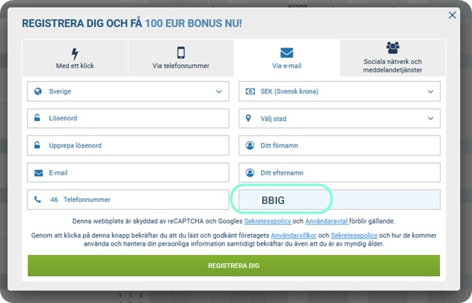Viewport: 472px width, 303px height.
Task: Focus the Lösenord password field
Action: pos(128,118)
